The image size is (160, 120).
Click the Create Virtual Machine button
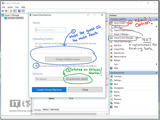point(49,90)
